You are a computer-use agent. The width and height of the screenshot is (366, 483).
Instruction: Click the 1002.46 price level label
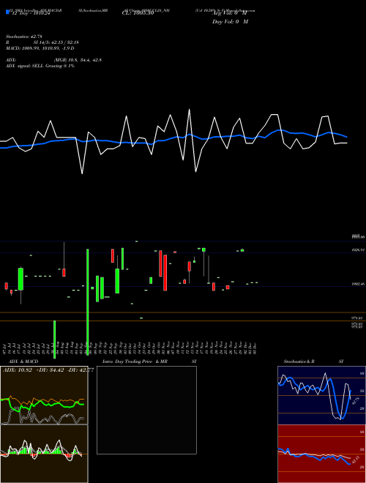pos(358,284)
